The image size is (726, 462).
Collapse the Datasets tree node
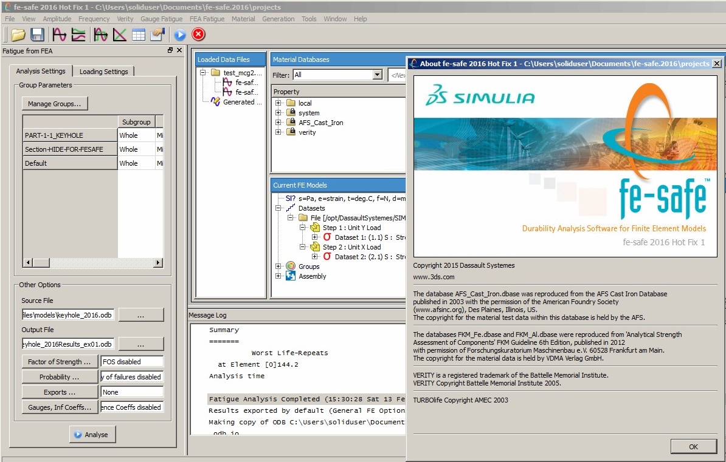[x=278, y=208]
